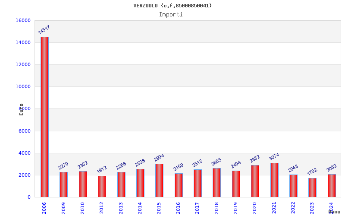Select the value label 2605
345x216 pixels.
click(x=216, y=162)
